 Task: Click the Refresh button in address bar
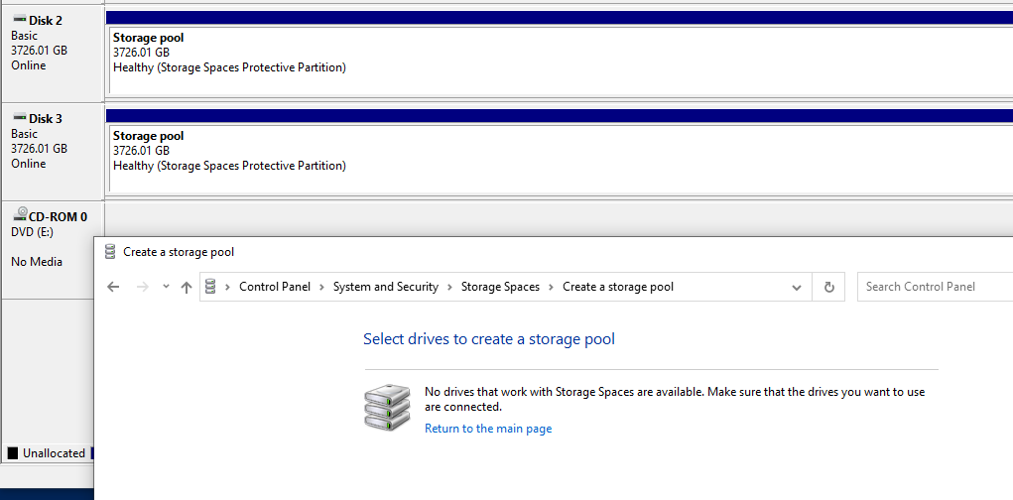click(x=828, y=287)
